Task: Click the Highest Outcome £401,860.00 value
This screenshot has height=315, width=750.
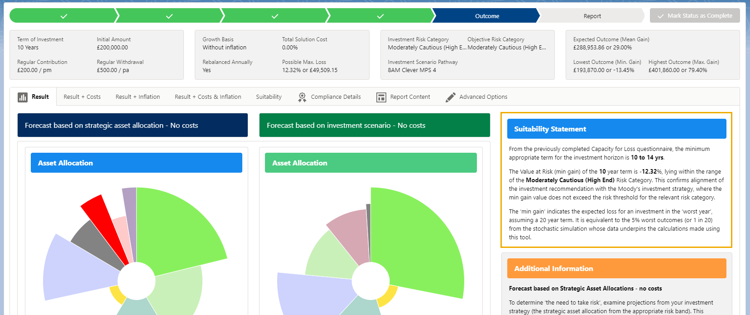Action: [678, 70]
